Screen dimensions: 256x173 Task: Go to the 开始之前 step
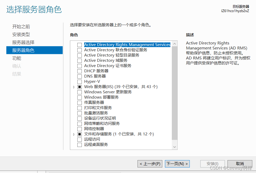[21, 27]
